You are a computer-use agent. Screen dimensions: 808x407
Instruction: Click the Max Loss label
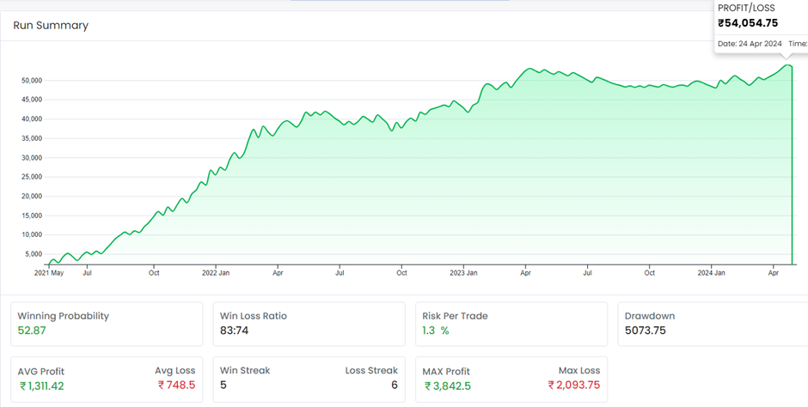(579, 370)
